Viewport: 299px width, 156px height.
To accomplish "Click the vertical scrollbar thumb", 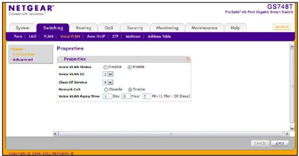I will pos(292,86).
